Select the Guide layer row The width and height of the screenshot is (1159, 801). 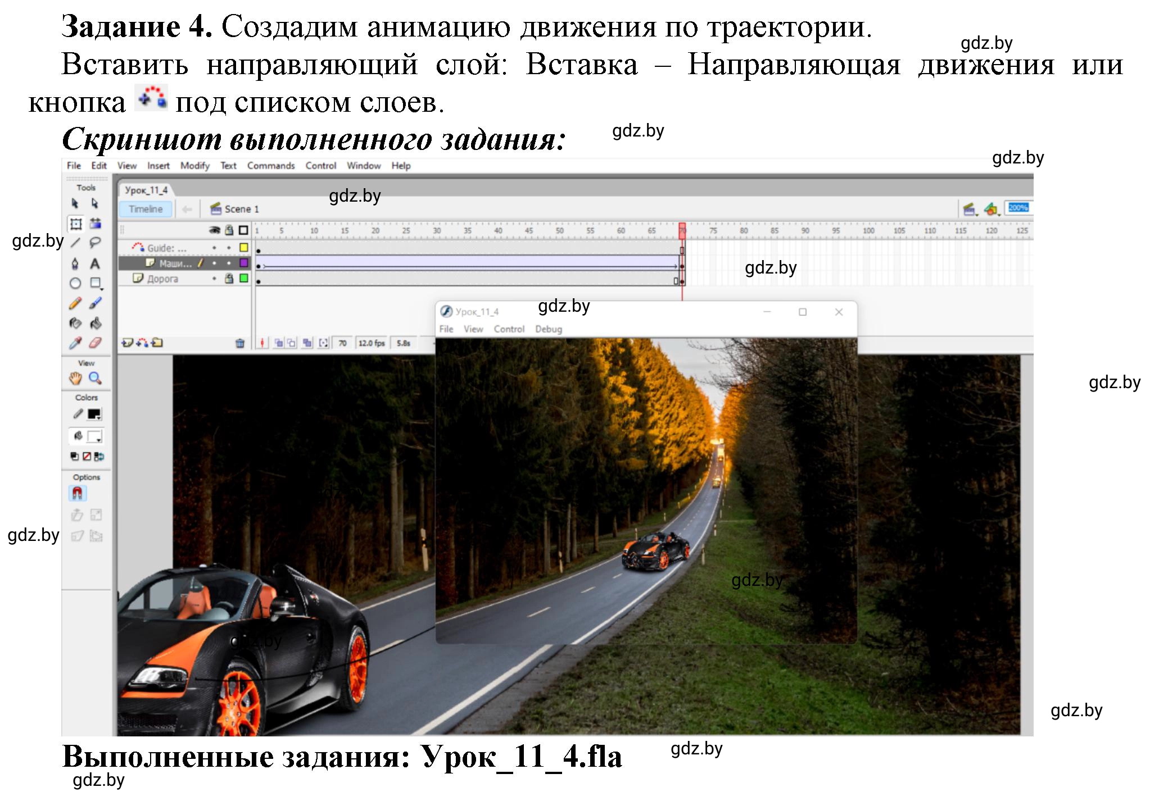click(x=185, y=248)
